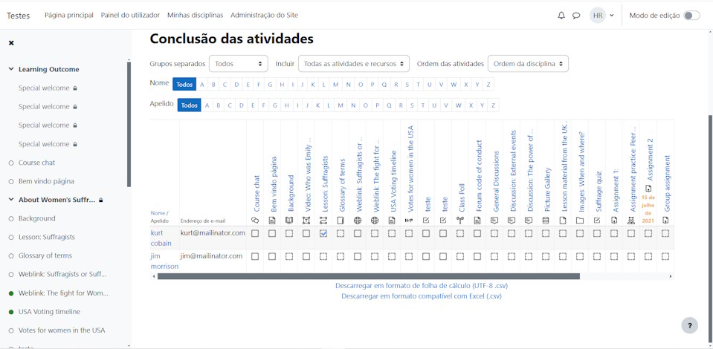Click the Suffrage quiz icon in header
This screenshot has height=349, width=713.
click(597, 221)
